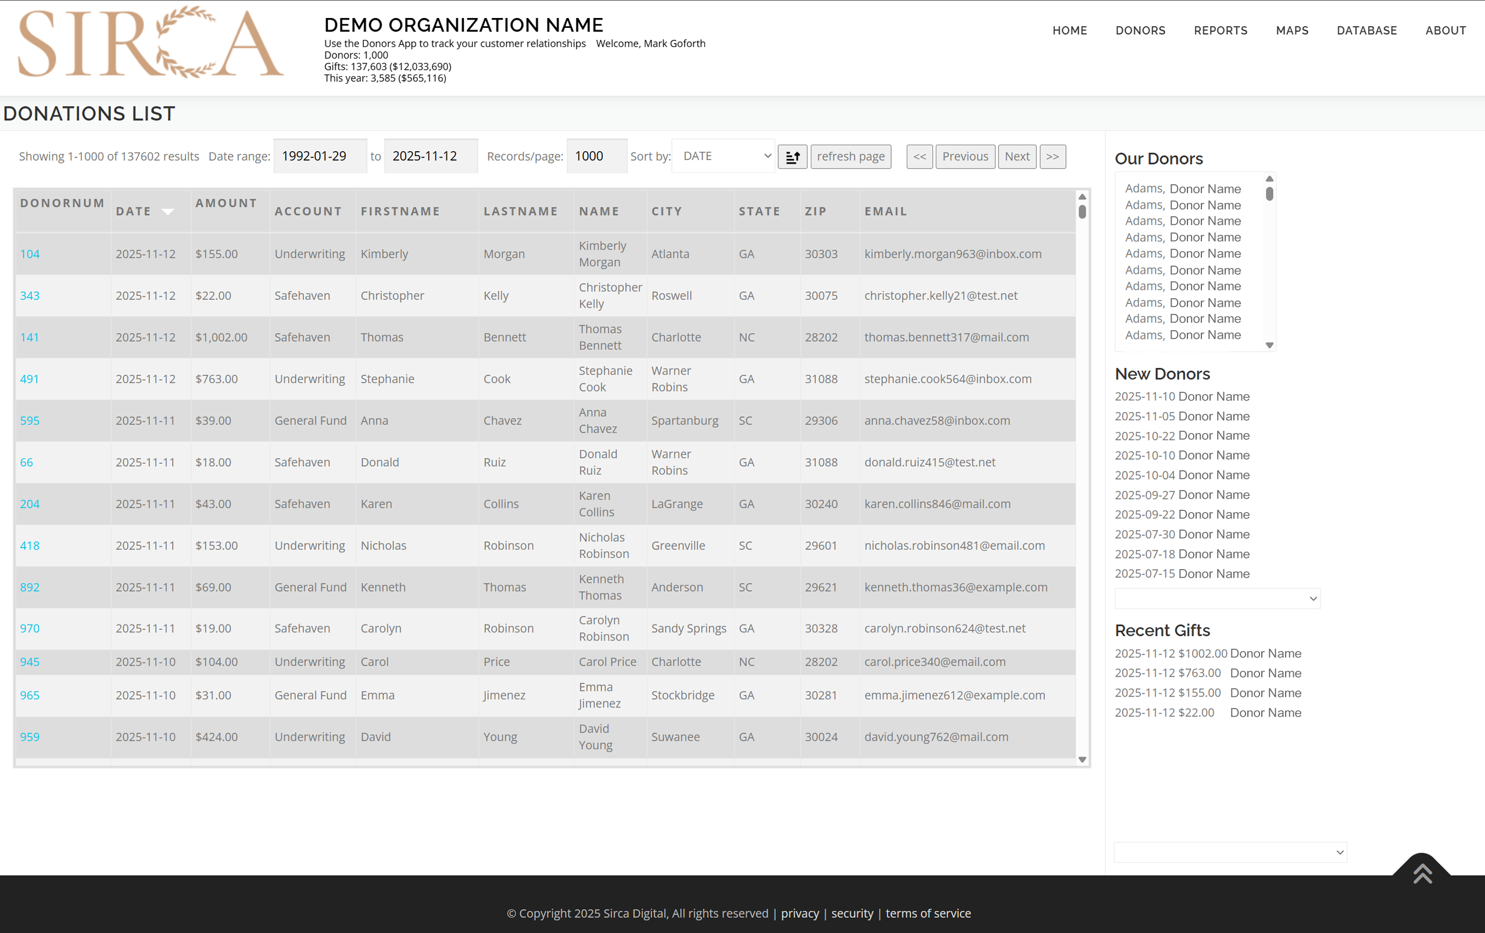Jump to last page with >> button
Viewport: 1485px width, 933px height.
pos(1052,156)
